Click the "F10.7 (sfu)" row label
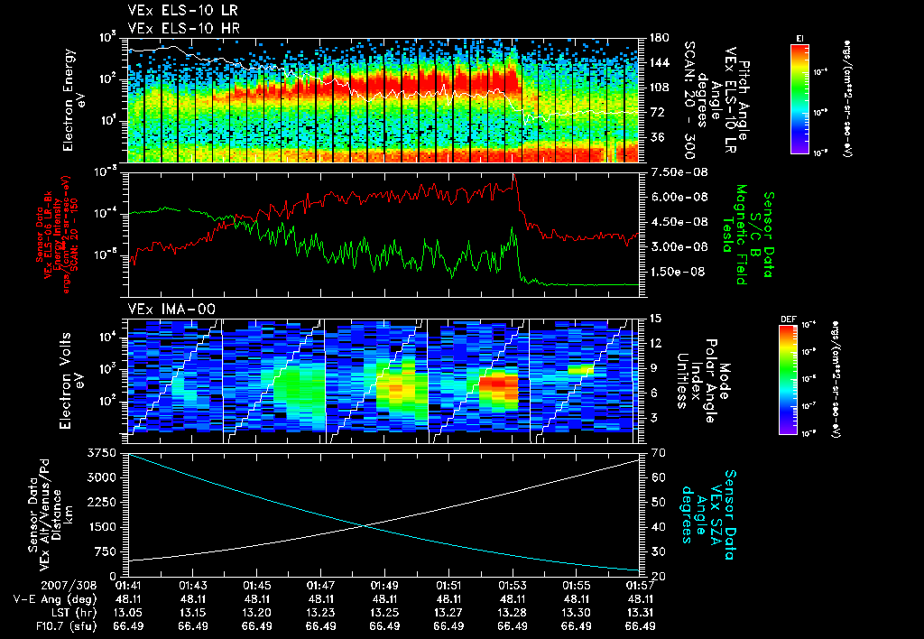The height and width of the screenshot is (639, 924). point(66,626)
